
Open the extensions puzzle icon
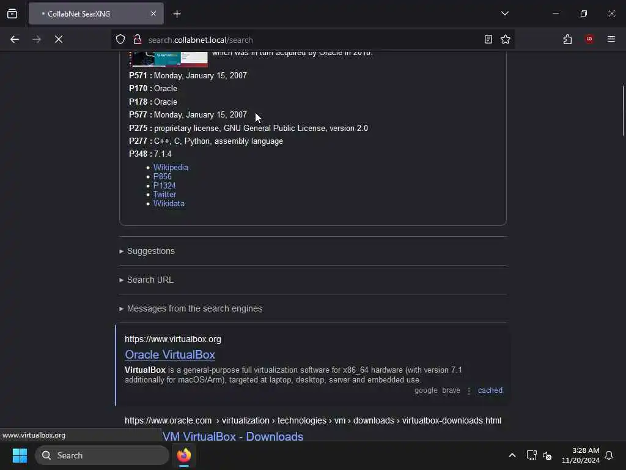(567, 39)
